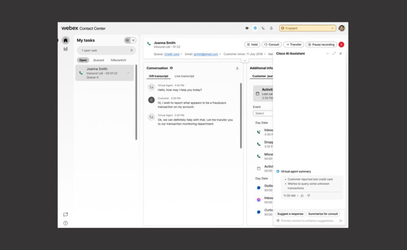
Task: Select the Queued tab in My tasks
Action: (99, 60)
